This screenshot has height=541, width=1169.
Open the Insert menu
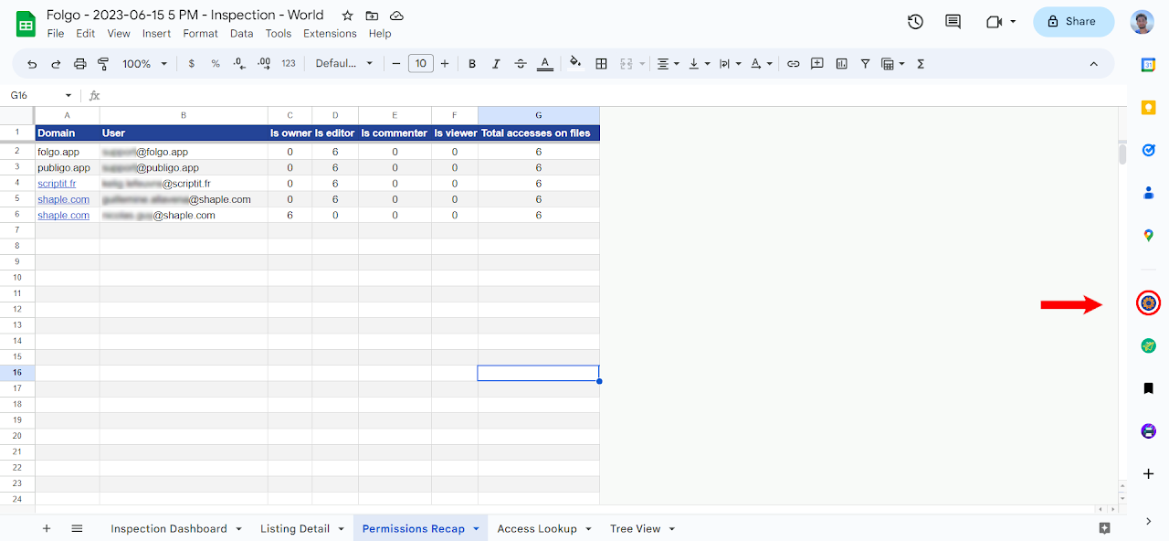(156, 34)
